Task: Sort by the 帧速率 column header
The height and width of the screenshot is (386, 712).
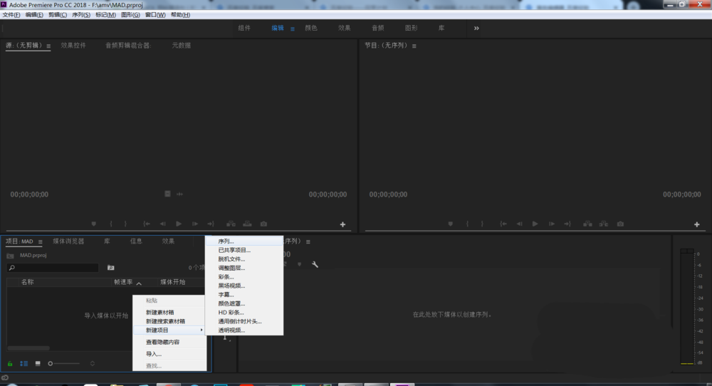Action: [x=123, y=282]
